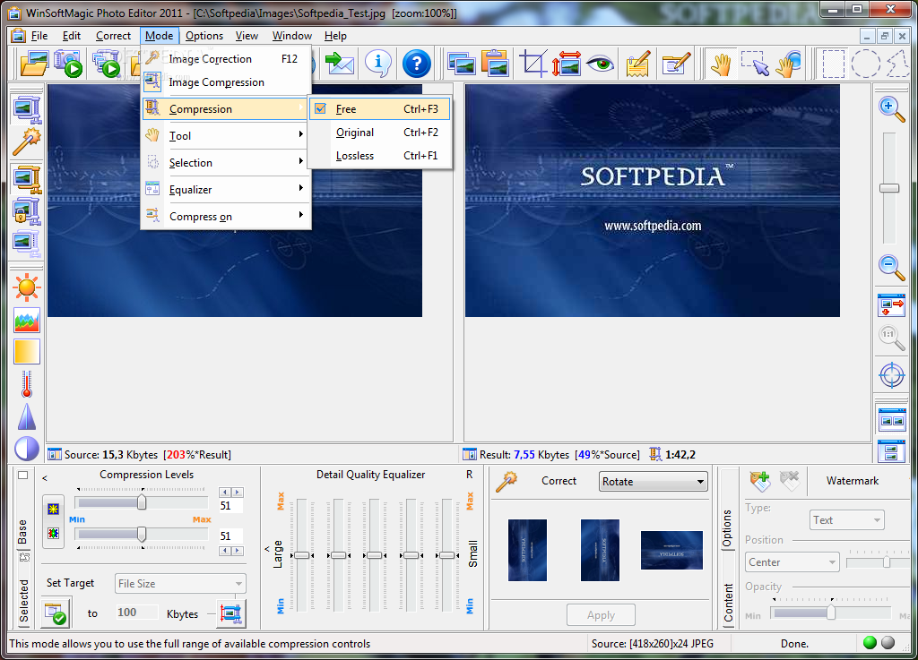This screenshot has width=918, height=660.
Task: Click the blue cone sharpness icon
Action: click(x=27, y=416)
